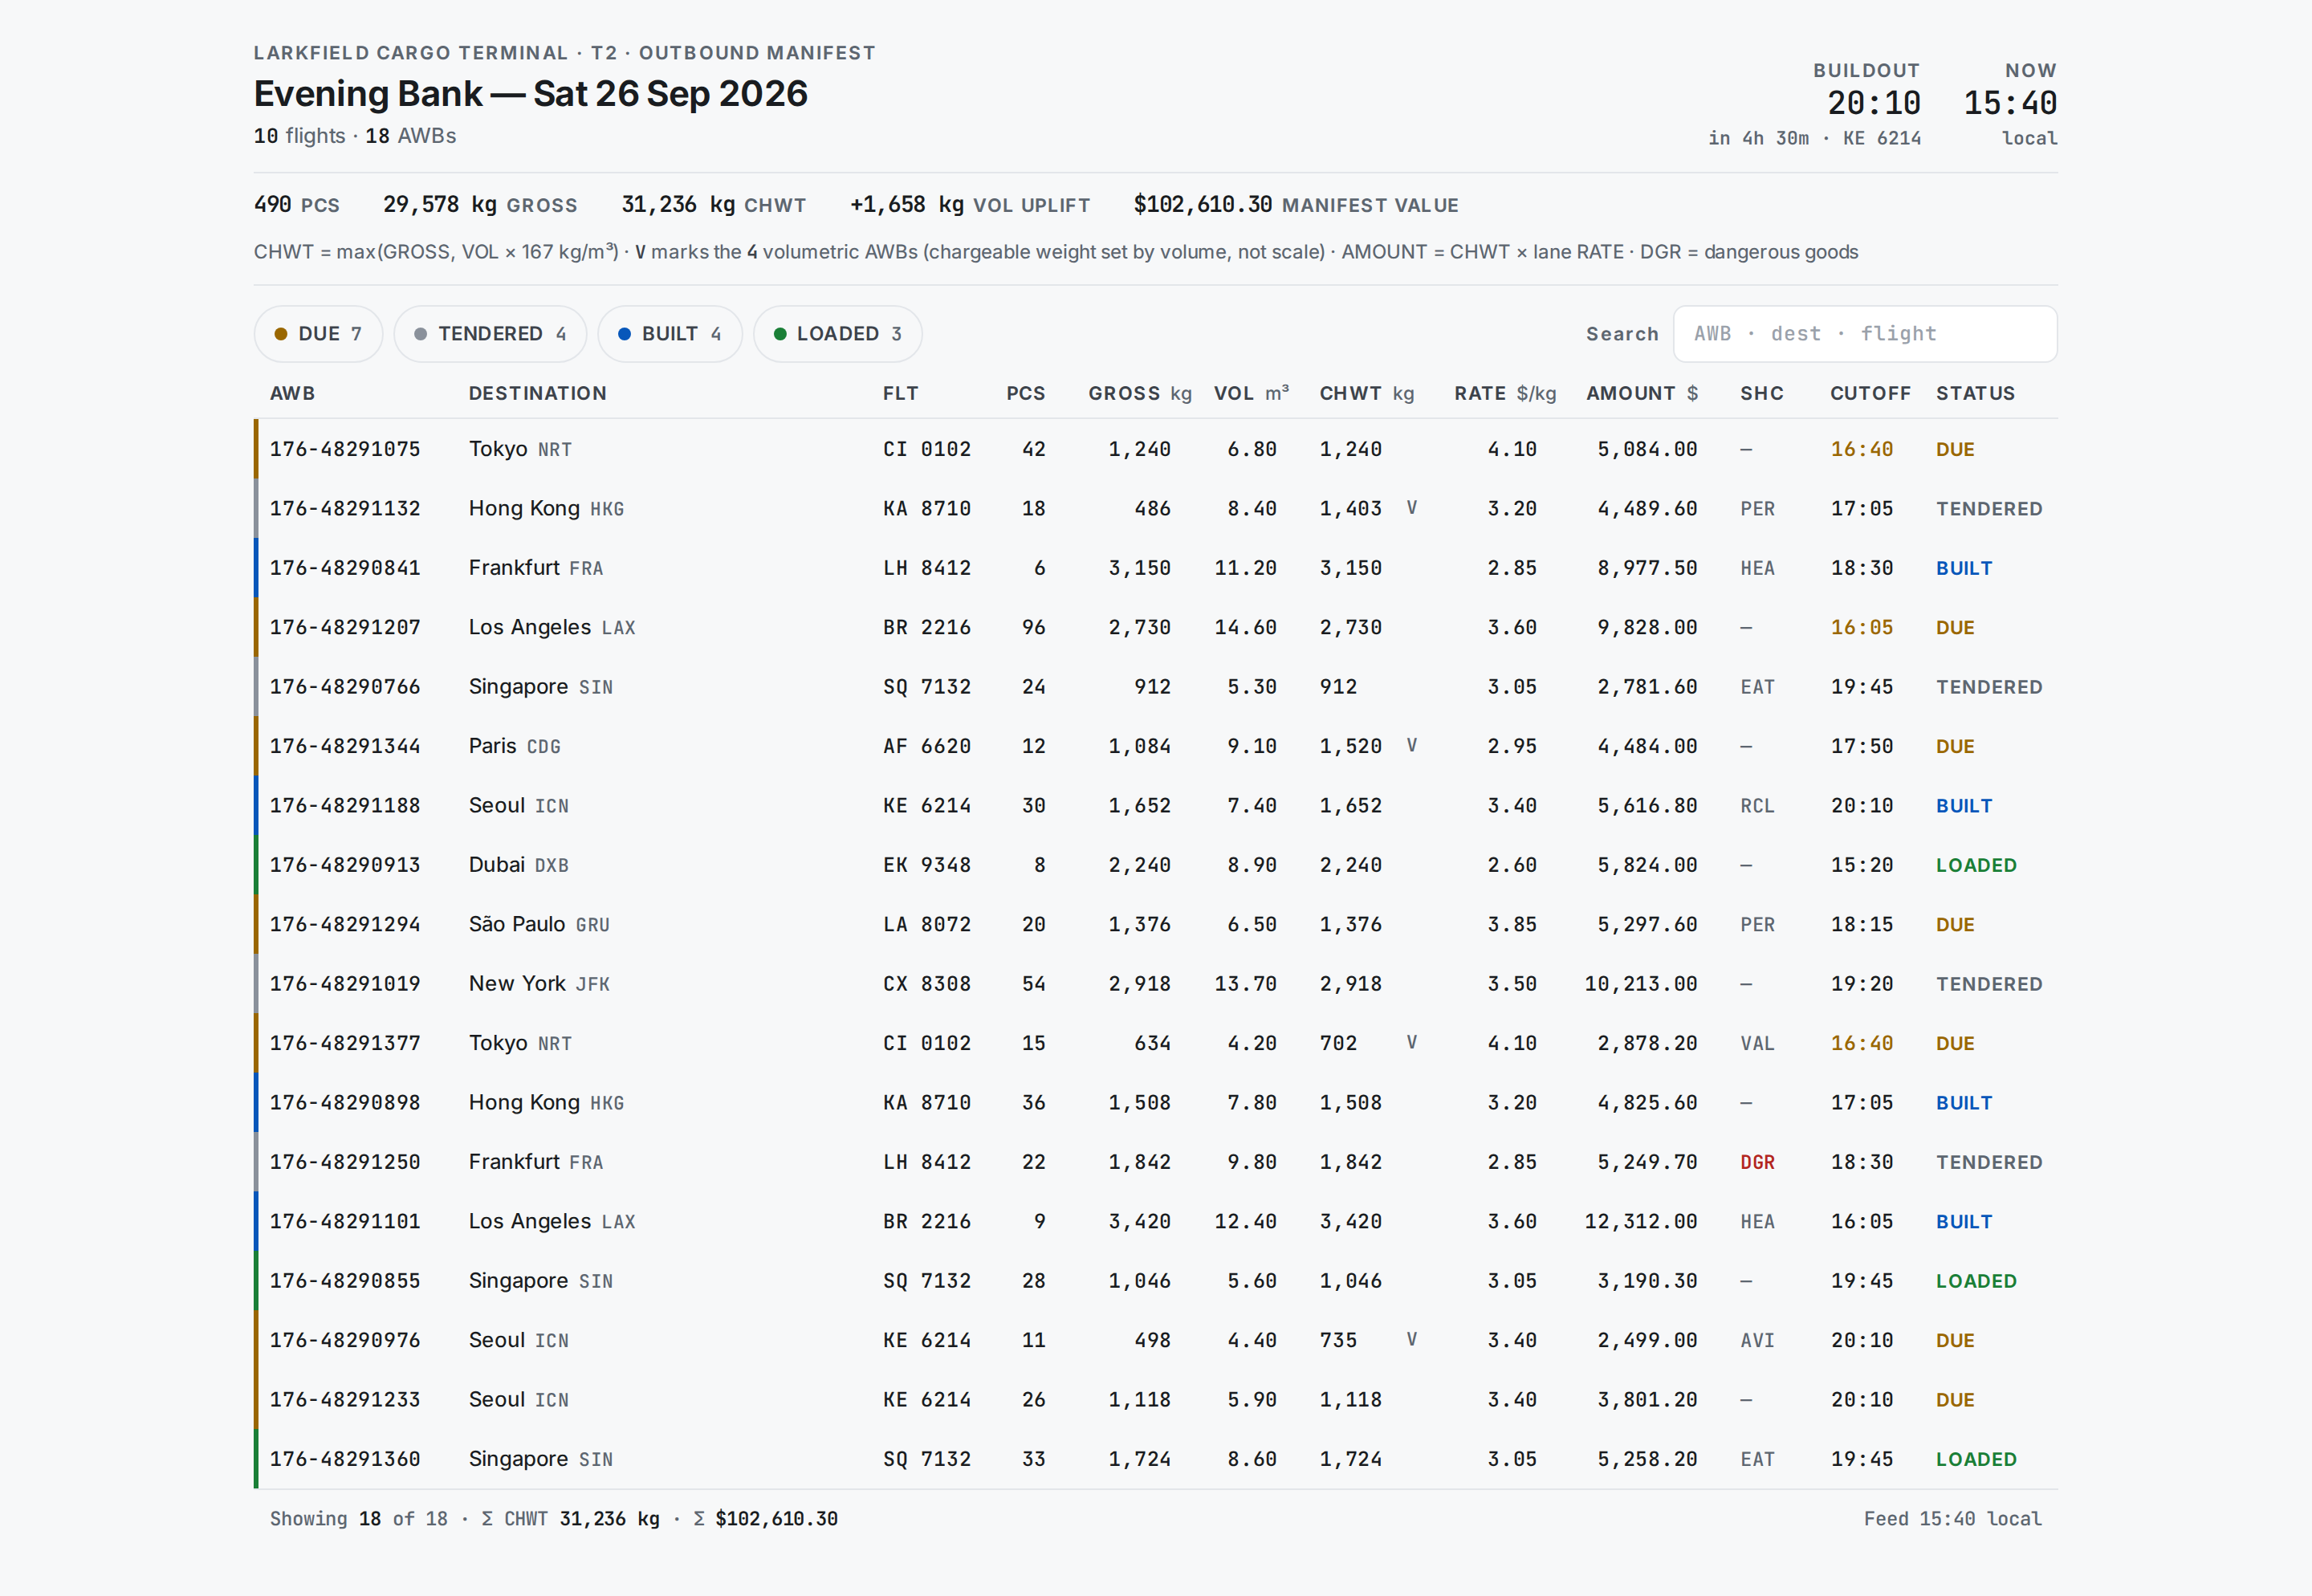Click the Paris CDG destination cell
The height and width of the screenshot is (1596, 2312).
click(x=514, y=746)
